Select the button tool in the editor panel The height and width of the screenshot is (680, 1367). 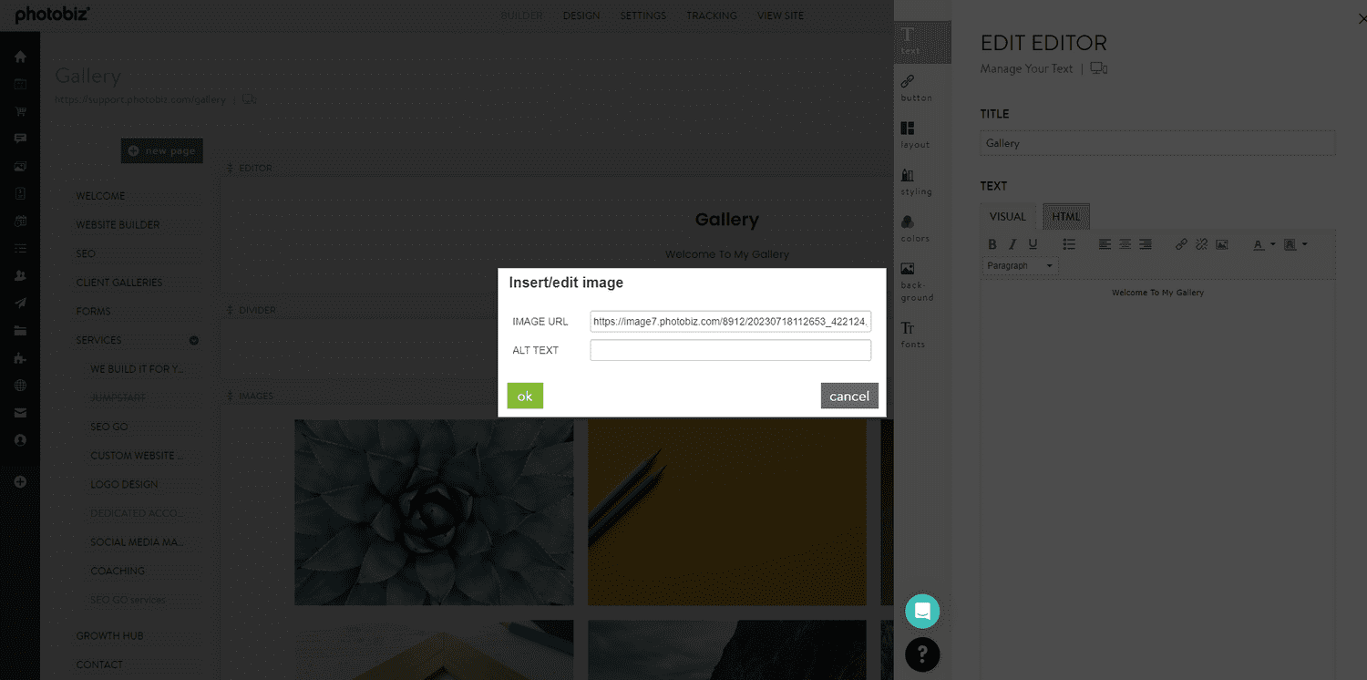pos(916,88)
